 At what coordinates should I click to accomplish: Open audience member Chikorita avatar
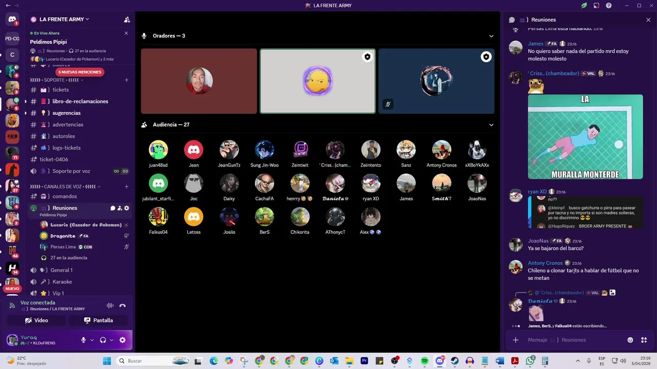[300, 217]
